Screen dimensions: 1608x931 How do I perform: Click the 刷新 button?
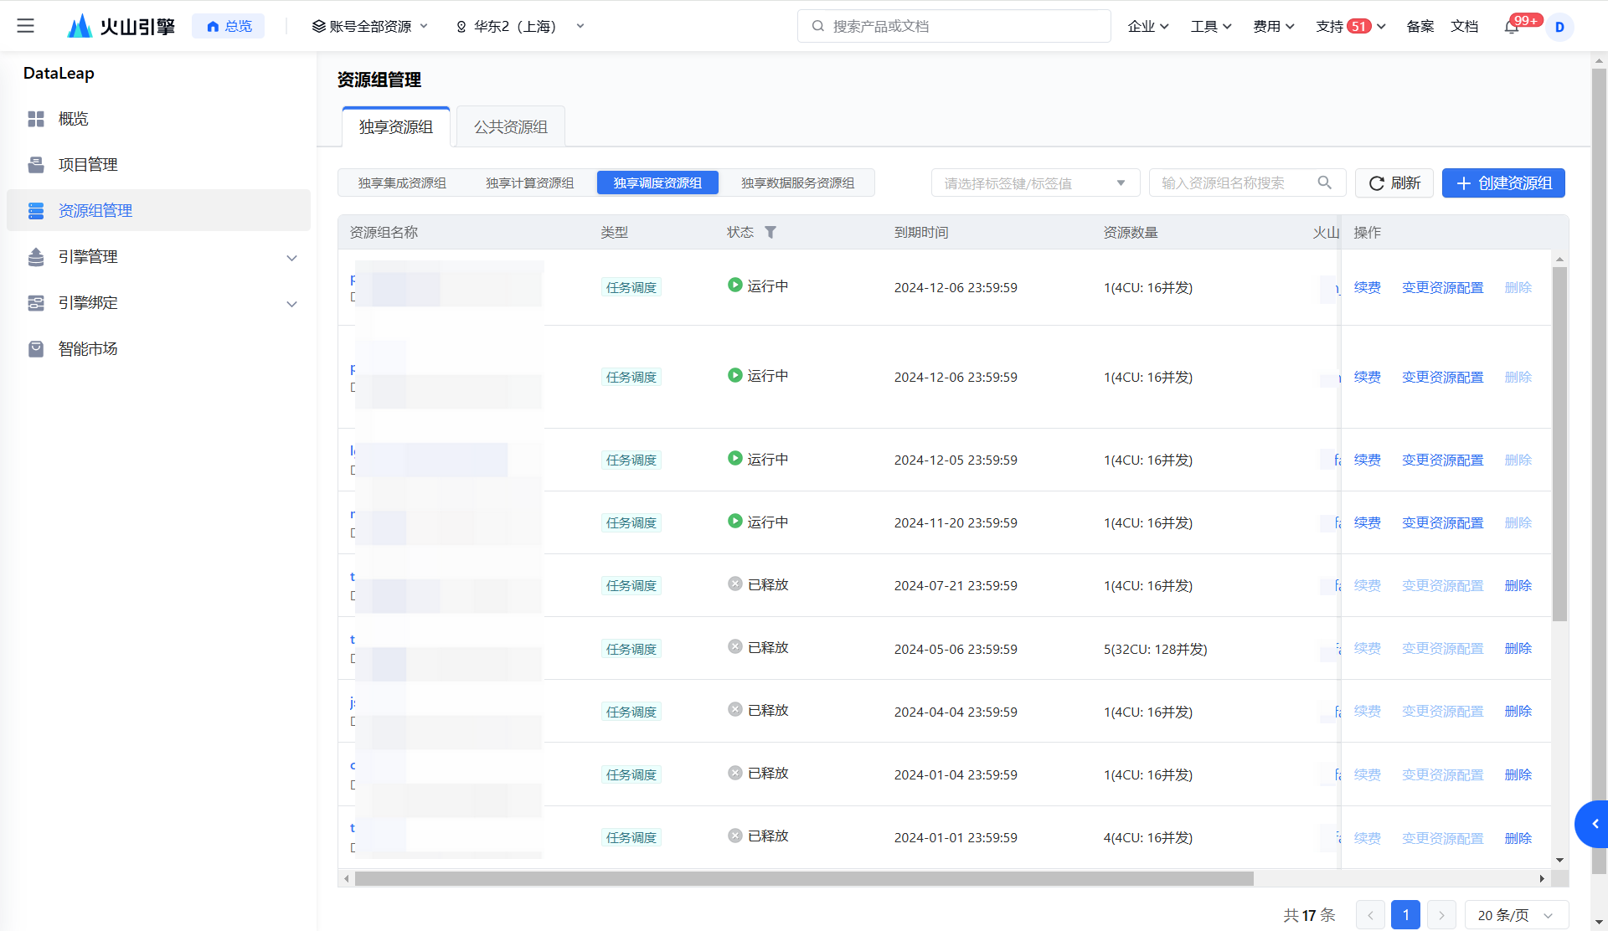(x=1394, y=183)
